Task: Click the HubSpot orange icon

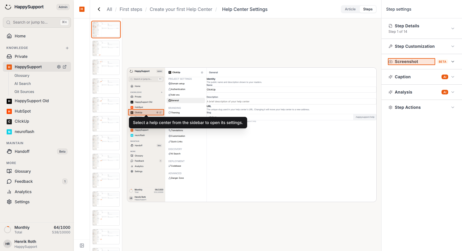Action: (x=9, y=111)
